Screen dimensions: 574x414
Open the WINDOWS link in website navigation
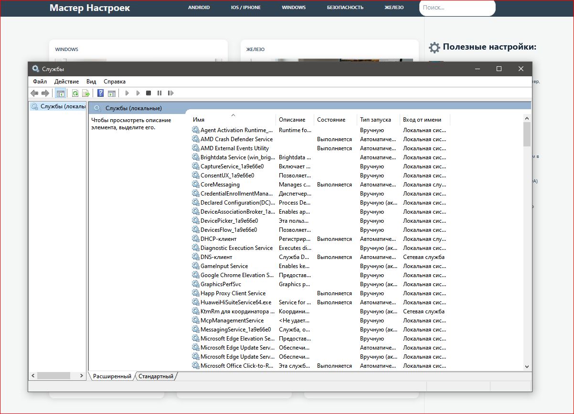tap(294, 8)
